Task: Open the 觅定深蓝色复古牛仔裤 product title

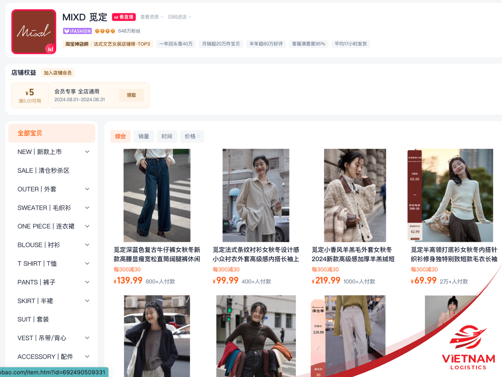Action: tap(157, 254)
